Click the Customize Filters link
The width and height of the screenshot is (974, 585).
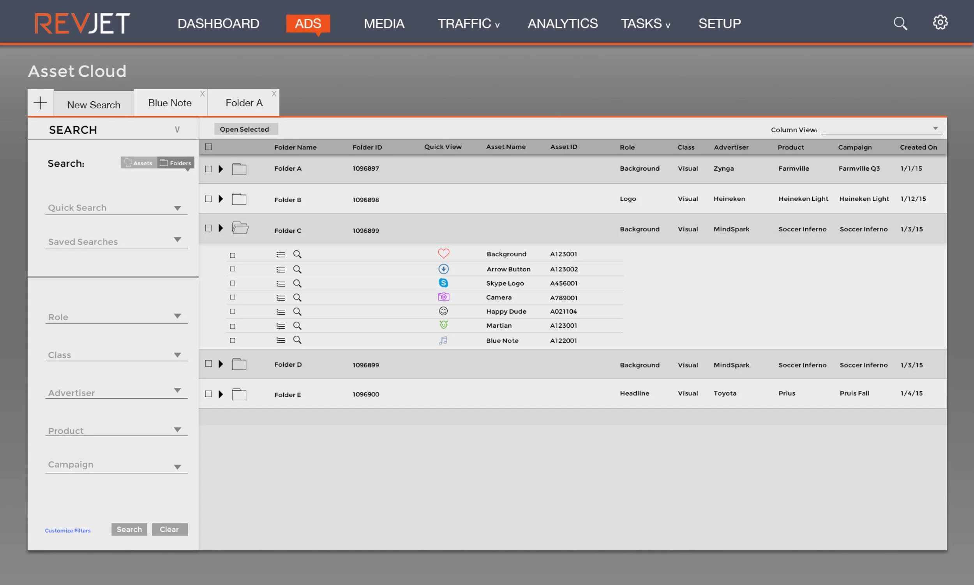pyautogui.click(x=68, y=530)
